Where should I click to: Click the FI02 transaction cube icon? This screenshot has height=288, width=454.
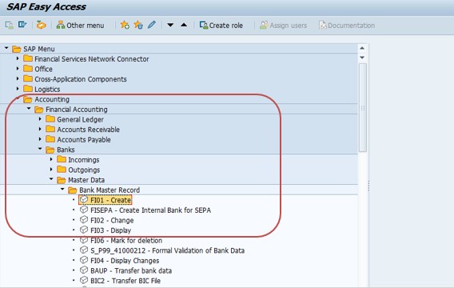tap(84, 220)
